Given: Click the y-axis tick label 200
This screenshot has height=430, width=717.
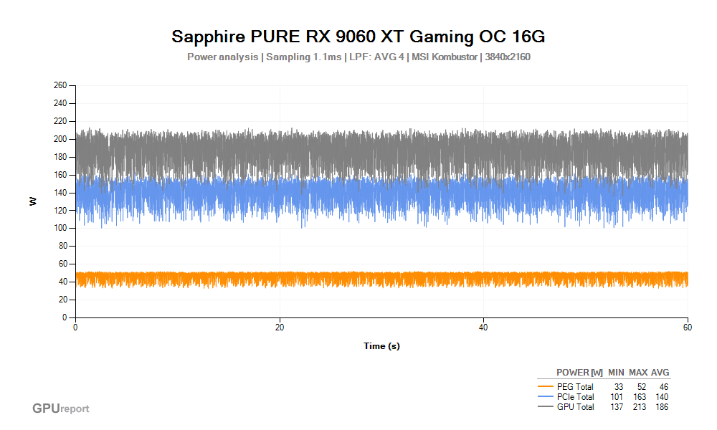Looking at the screenshot, I should [x=60, y=139].
